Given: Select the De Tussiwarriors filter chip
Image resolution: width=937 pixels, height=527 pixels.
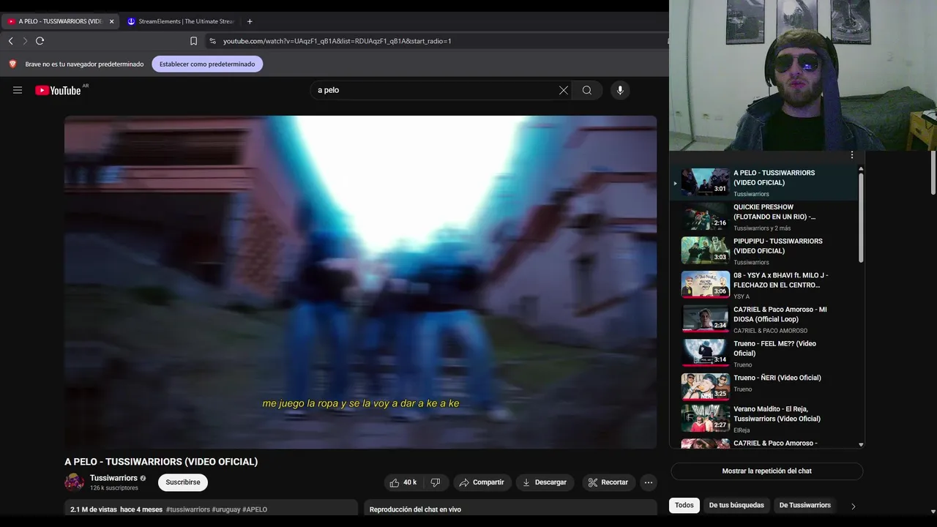Looking at the screenshot, I should tap(805, 505).
